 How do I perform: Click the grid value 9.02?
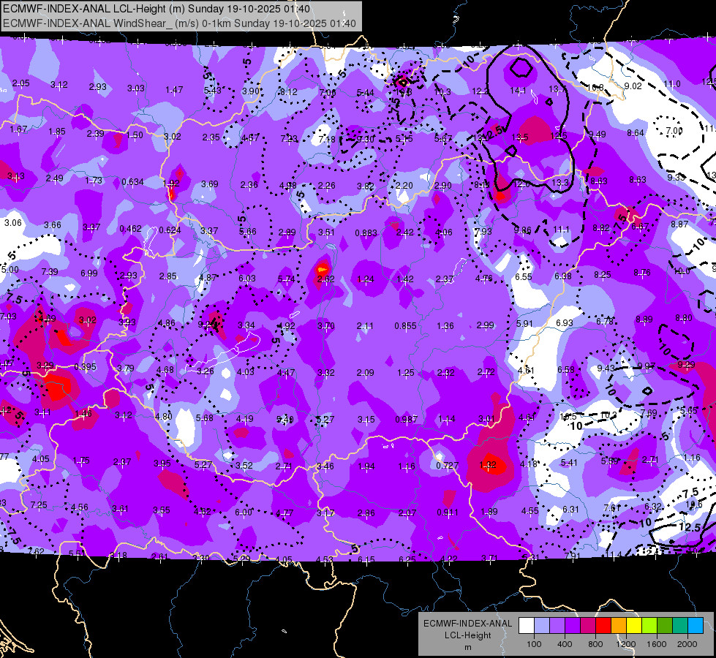click(633, 86)
